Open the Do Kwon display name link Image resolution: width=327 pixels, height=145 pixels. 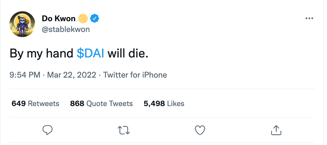pyautogui.click(x=59, y=19)
